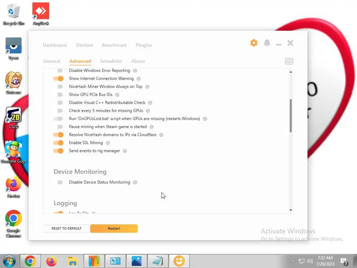Show hidden system tray icons
The height and width of the screenshot is (268, 357).
293,261
